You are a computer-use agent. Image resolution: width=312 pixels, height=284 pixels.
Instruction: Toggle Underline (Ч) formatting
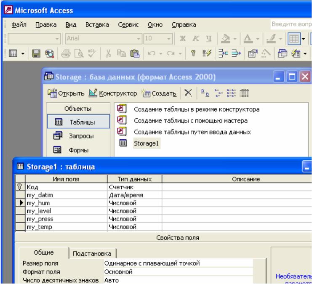pyautogui.click(x=208, y=38)
